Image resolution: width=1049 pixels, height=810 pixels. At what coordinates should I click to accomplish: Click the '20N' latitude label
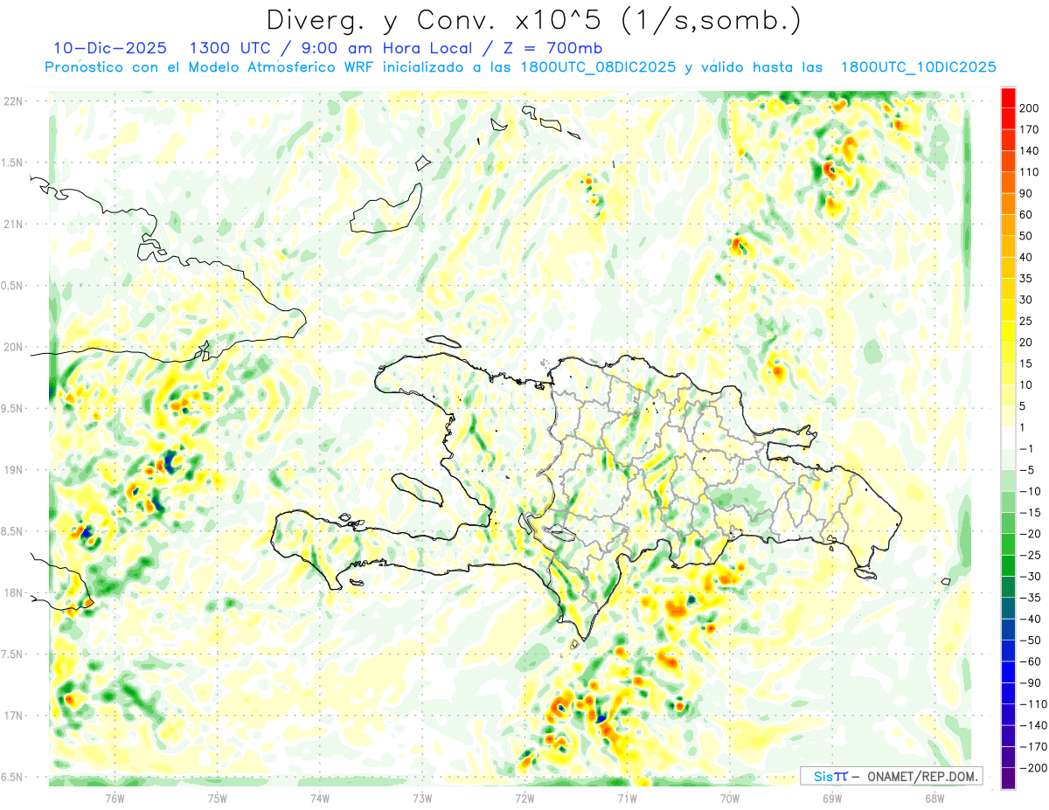[x=14, y=347]
